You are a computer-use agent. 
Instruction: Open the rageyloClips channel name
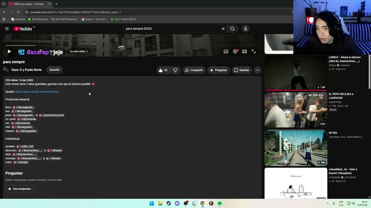335,102
